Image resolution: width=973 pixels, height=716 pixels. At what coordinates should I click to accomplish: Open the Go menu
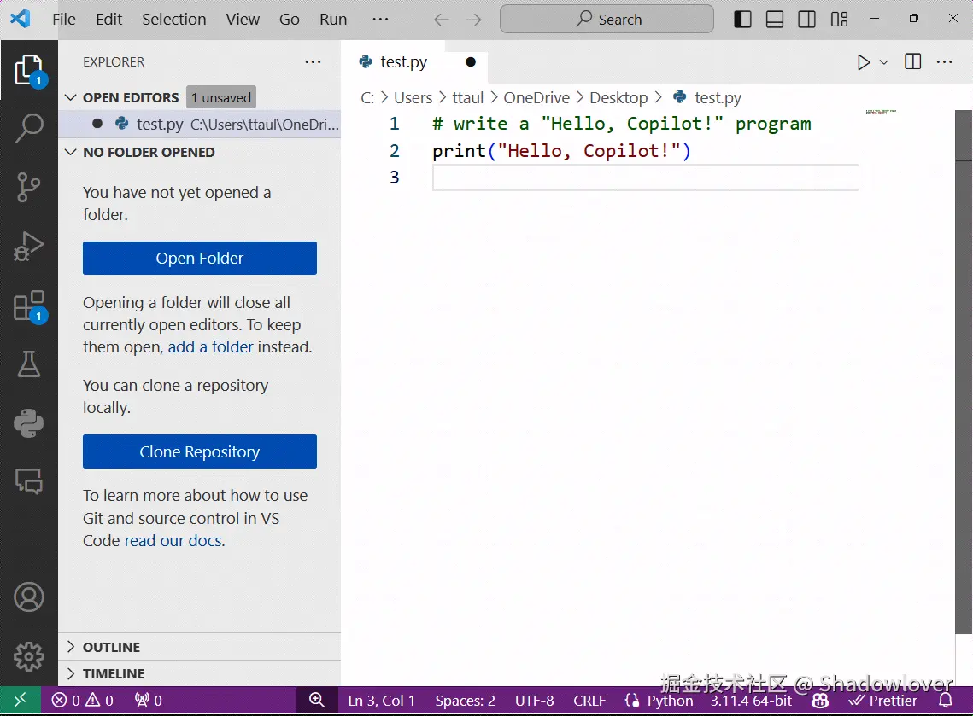(x=290, y=20)
